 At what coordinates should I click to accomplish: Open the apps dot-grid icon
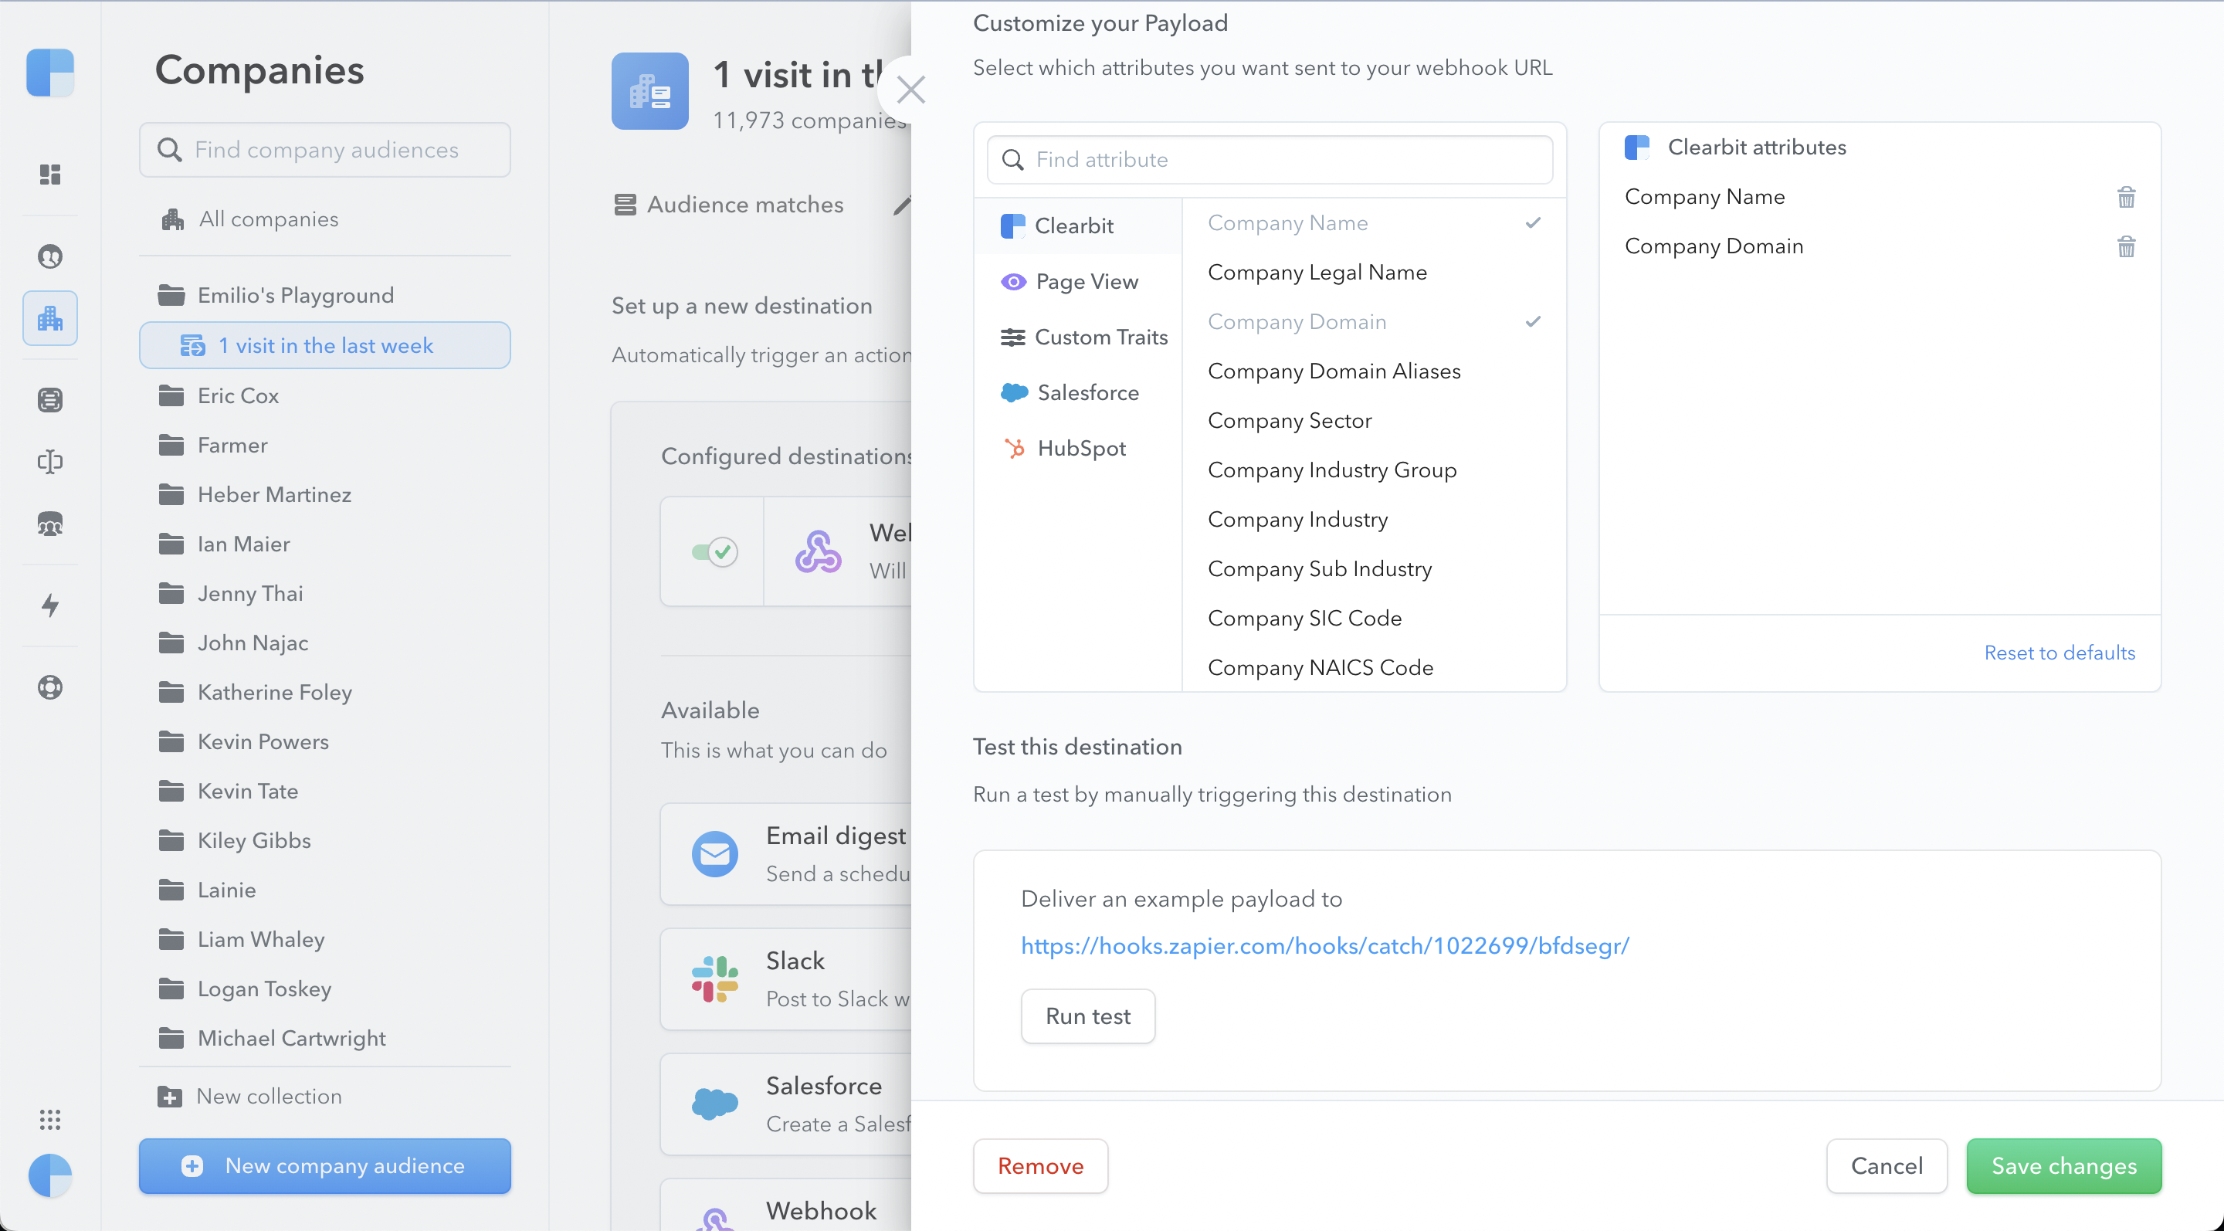pos(50,1120)
